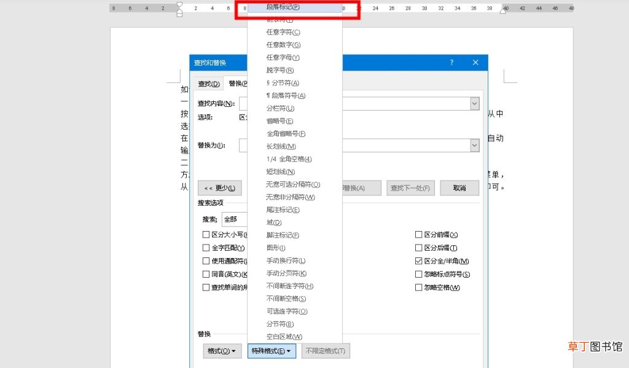Image resolution: width=629 pixels, height=368 pixels.
Task: Close the 查找和替换 dialog
Action: point(475,63)
